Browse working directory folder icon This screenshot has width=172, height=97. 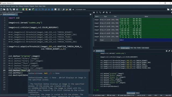pyautogui.click(x=168, y=10)
